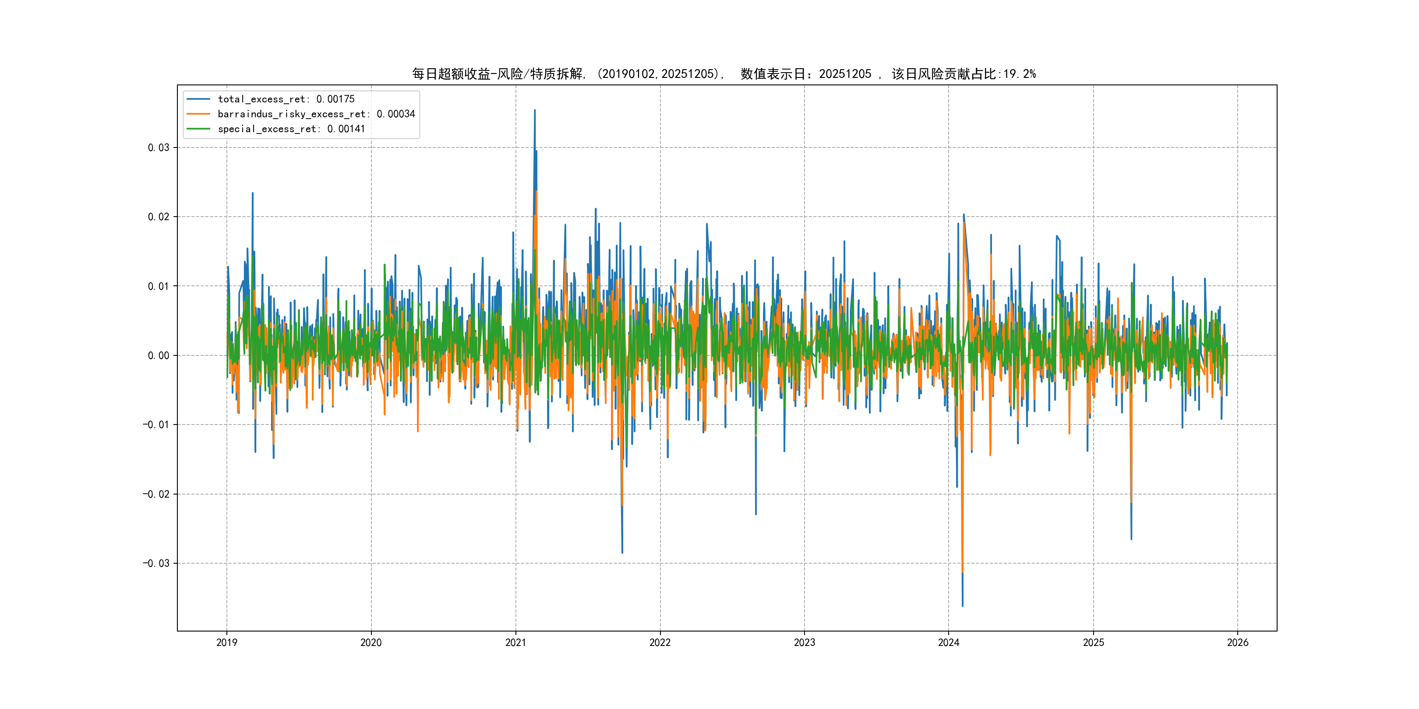
Task: Click the 2026 x-axis tick label
Action: [x=1238, y=642]
